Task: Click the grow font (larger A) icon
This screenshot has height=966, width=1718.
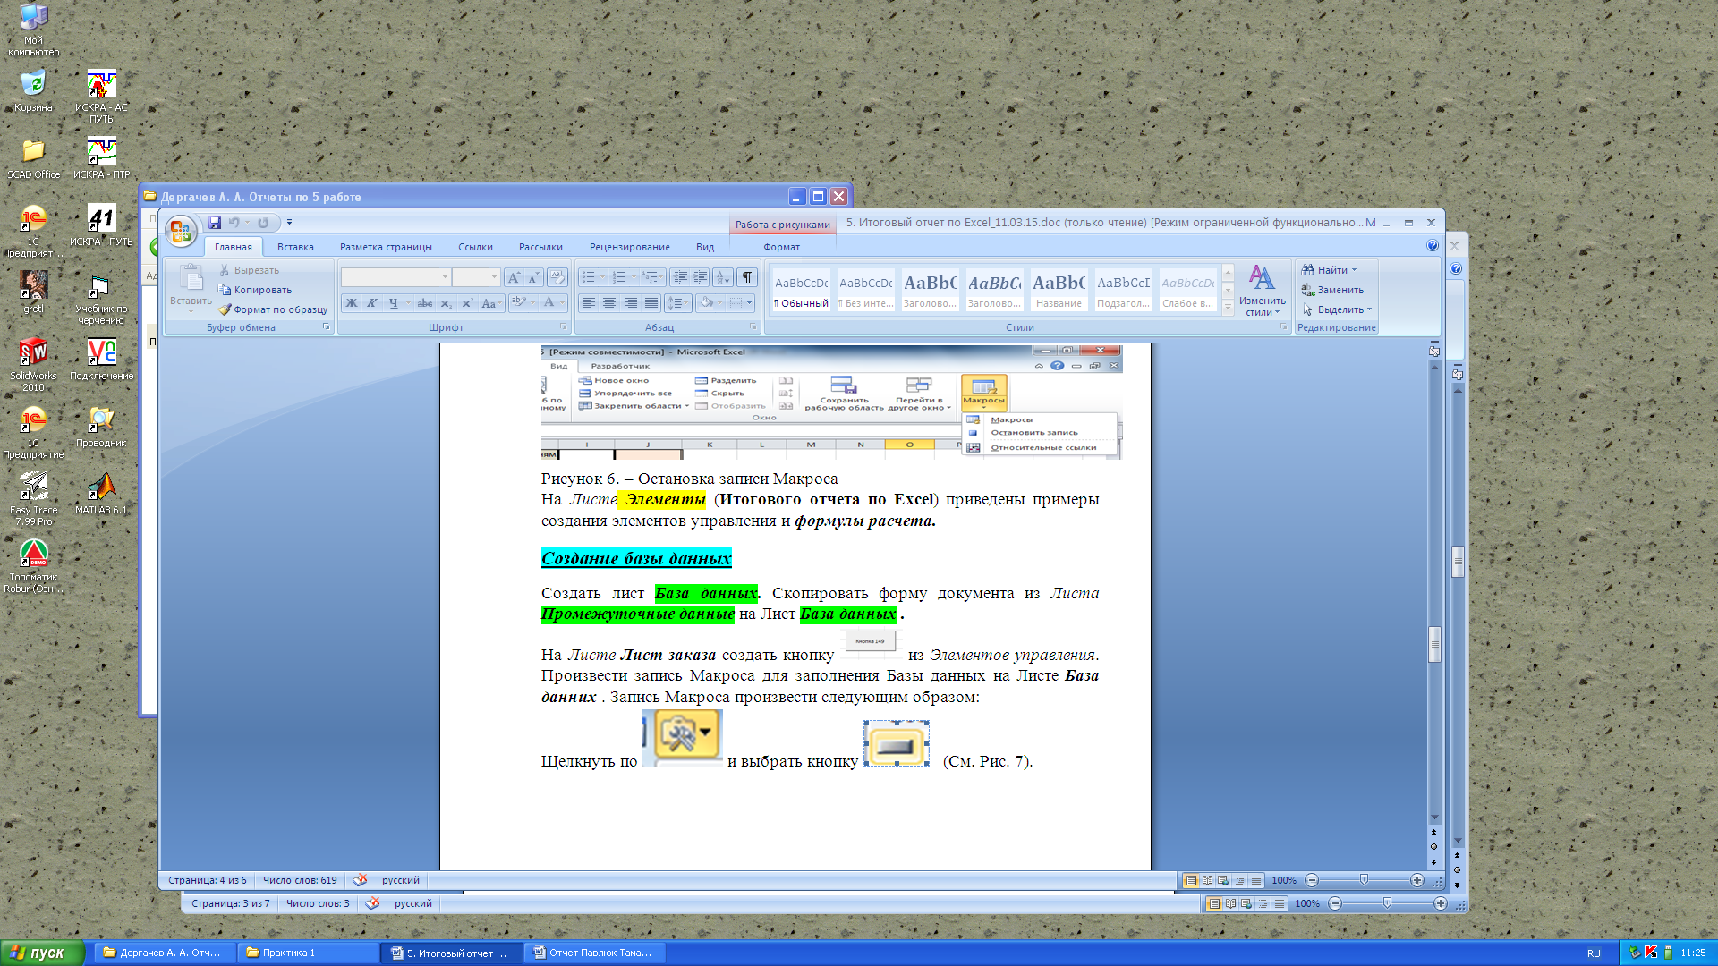Action: pyautogui.click(x=514, y=277)
